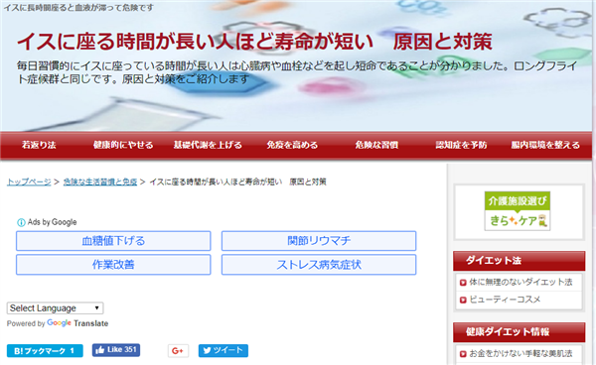Image resolution: width=596 pixels, height=365 pixels.
Task: Click the Ads by Google info icon
Action: [x=21, y=222]
